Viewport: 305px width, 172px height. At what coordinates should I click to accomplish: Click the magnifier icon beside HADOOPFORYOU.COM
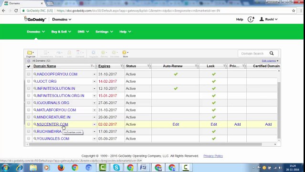[35, 74]
